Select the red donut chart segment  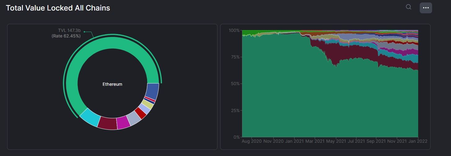click(x=141, y=113)
